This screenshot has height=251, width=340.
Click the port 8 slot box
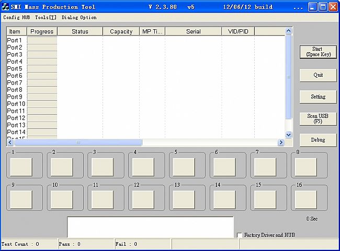point(306,167)
